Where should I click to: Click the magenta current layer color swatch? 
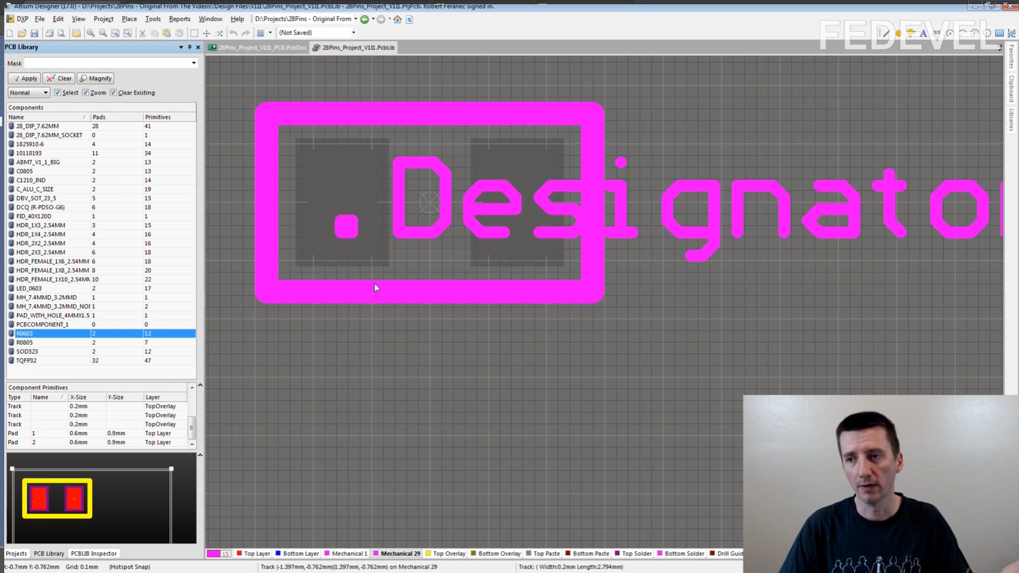(213, 553)
